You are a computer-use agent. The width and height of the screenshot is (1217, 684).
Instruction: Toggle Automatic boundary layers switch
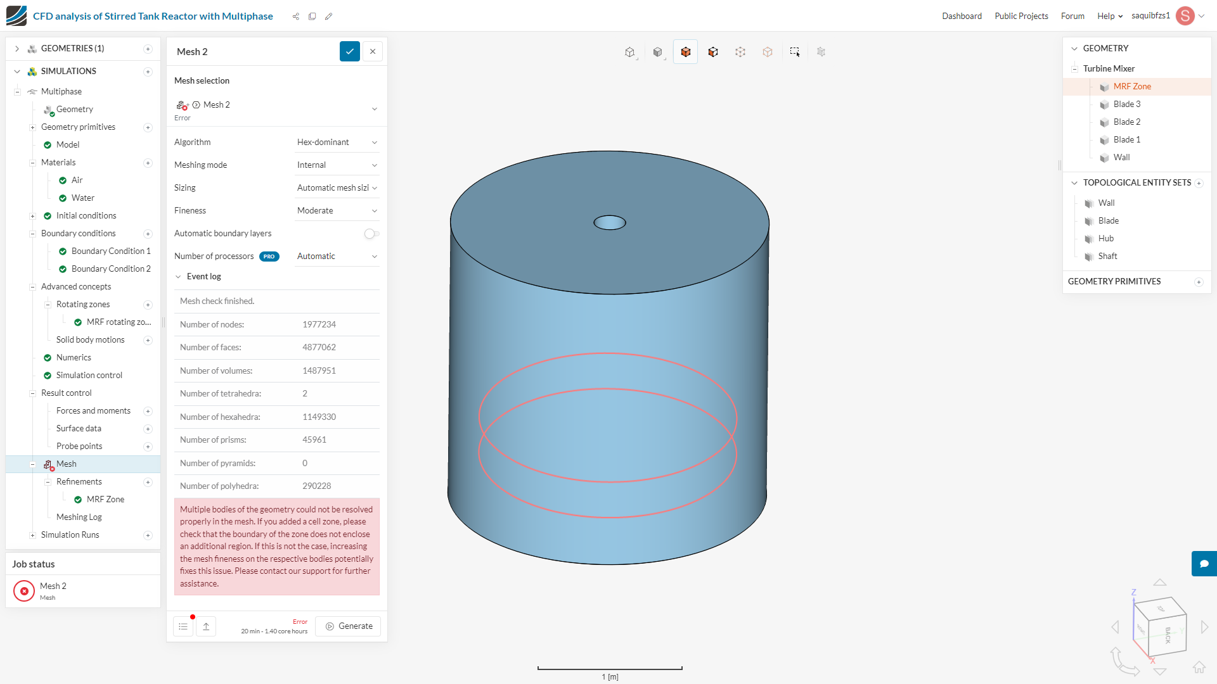point(371,234)
